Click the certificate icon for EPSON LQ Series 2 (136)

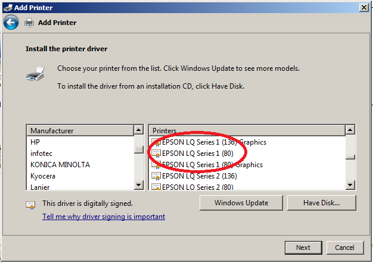click(x=156, y=176)
